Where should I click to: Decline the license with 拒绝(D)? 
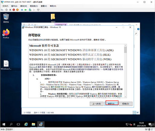point(126,104)
